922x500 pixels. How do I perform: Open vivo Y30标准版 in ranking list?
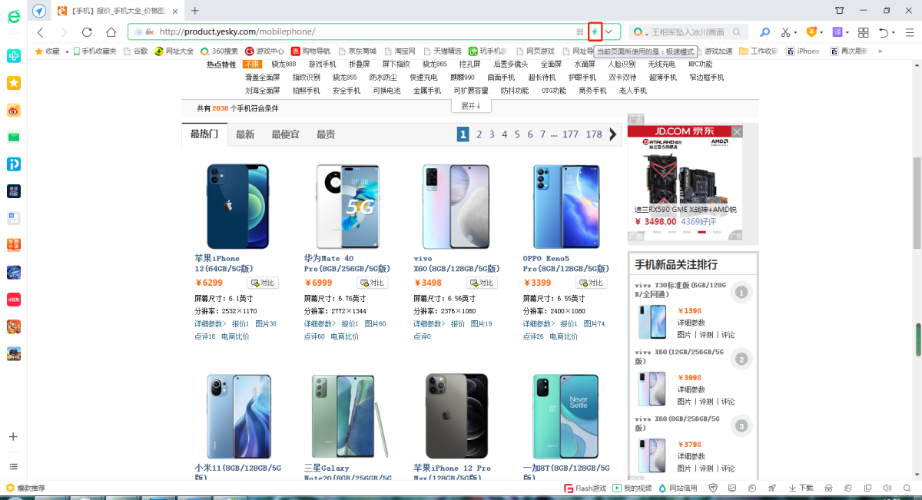click(x=679, y=289)
